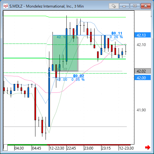Close the Mondelez chart window
Image resolution: width=154 pixels, height=154 pixels.
146,6
